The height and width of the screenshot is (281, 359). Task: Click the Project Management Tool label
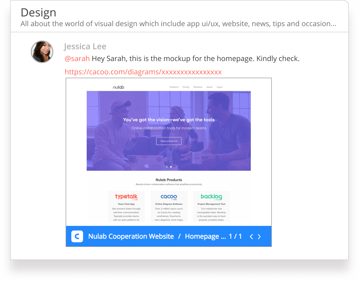tap(211, 204)
